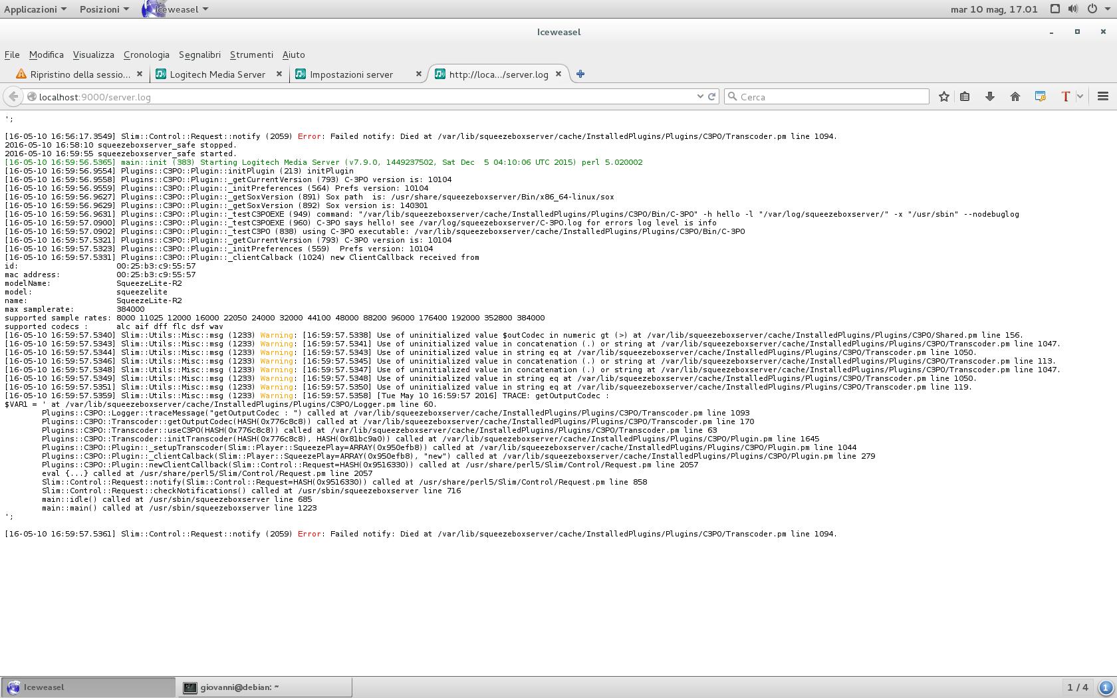This screenshot has height=698, width=1117.
Task: Click the 'supported codecs' log line
Action: (114, 326)
